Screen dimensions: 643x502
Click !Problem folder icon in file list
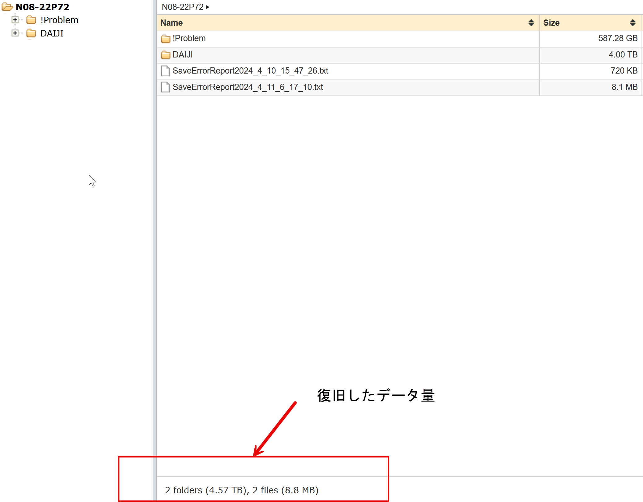(166, 39)
